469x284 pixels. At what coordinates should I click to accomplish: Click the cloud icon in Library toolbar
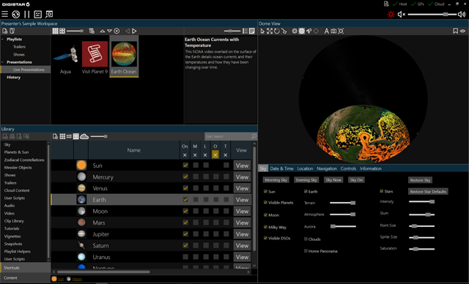(x=84, y=136)
